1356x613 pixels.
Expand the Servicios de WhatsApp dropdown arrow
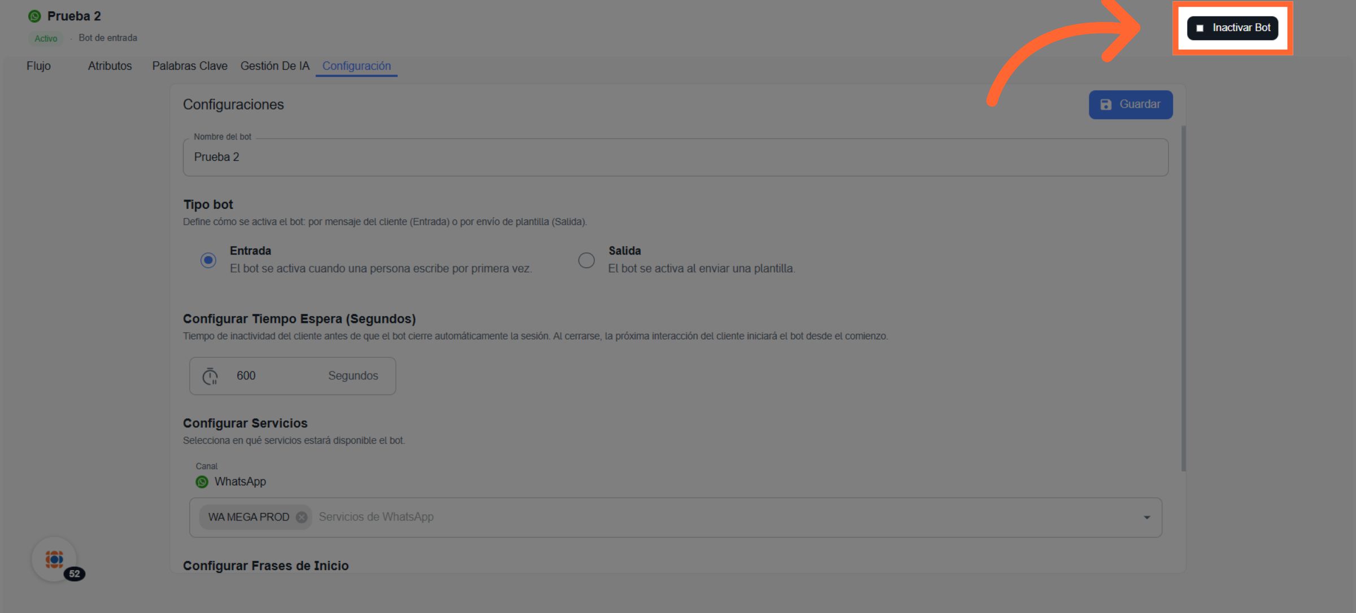coord(1146,518)
